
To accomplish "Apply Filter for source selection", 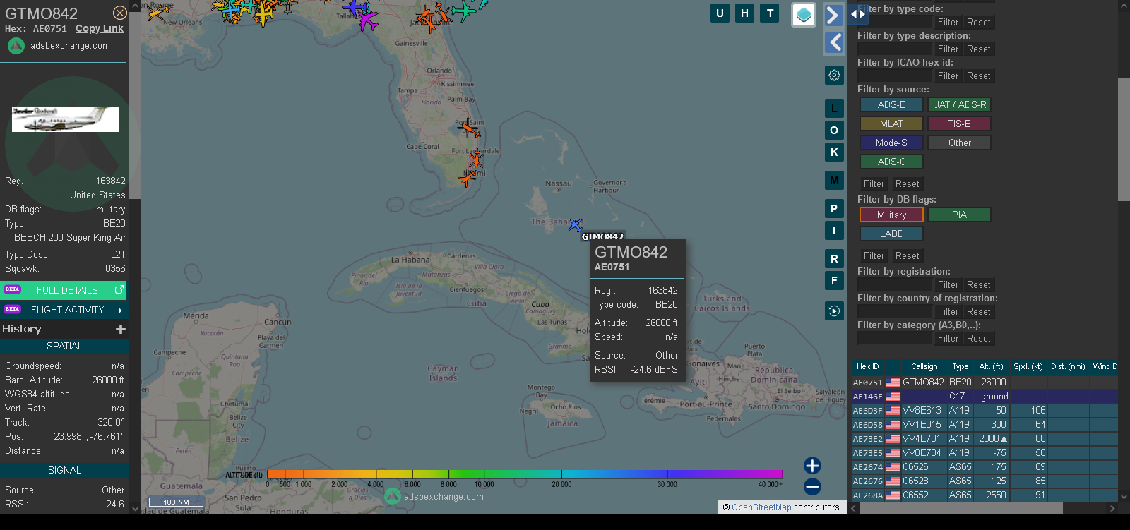I will click(874, 183).
